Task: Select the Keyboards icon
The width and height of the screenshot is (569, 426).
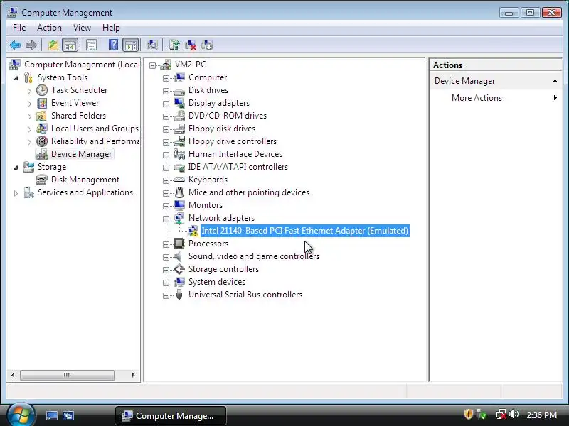Action: tap(179, 180)
